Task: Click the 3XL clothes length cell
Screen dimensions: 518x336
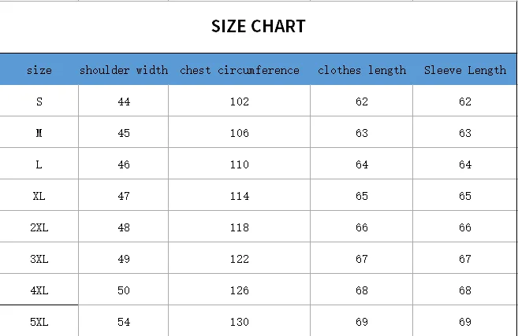Action: coord(362,259)
